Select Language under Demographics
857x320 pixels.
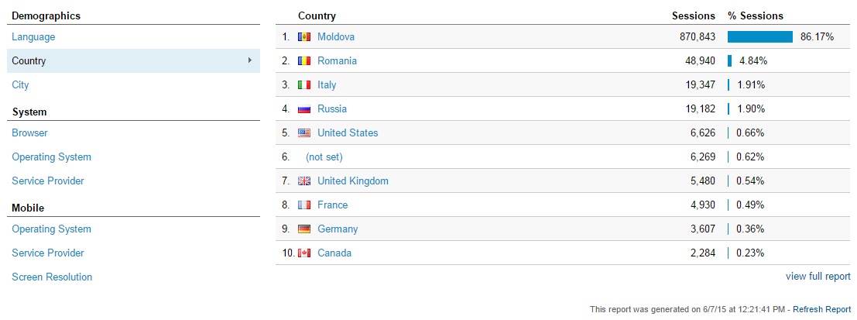pos(33,37)
